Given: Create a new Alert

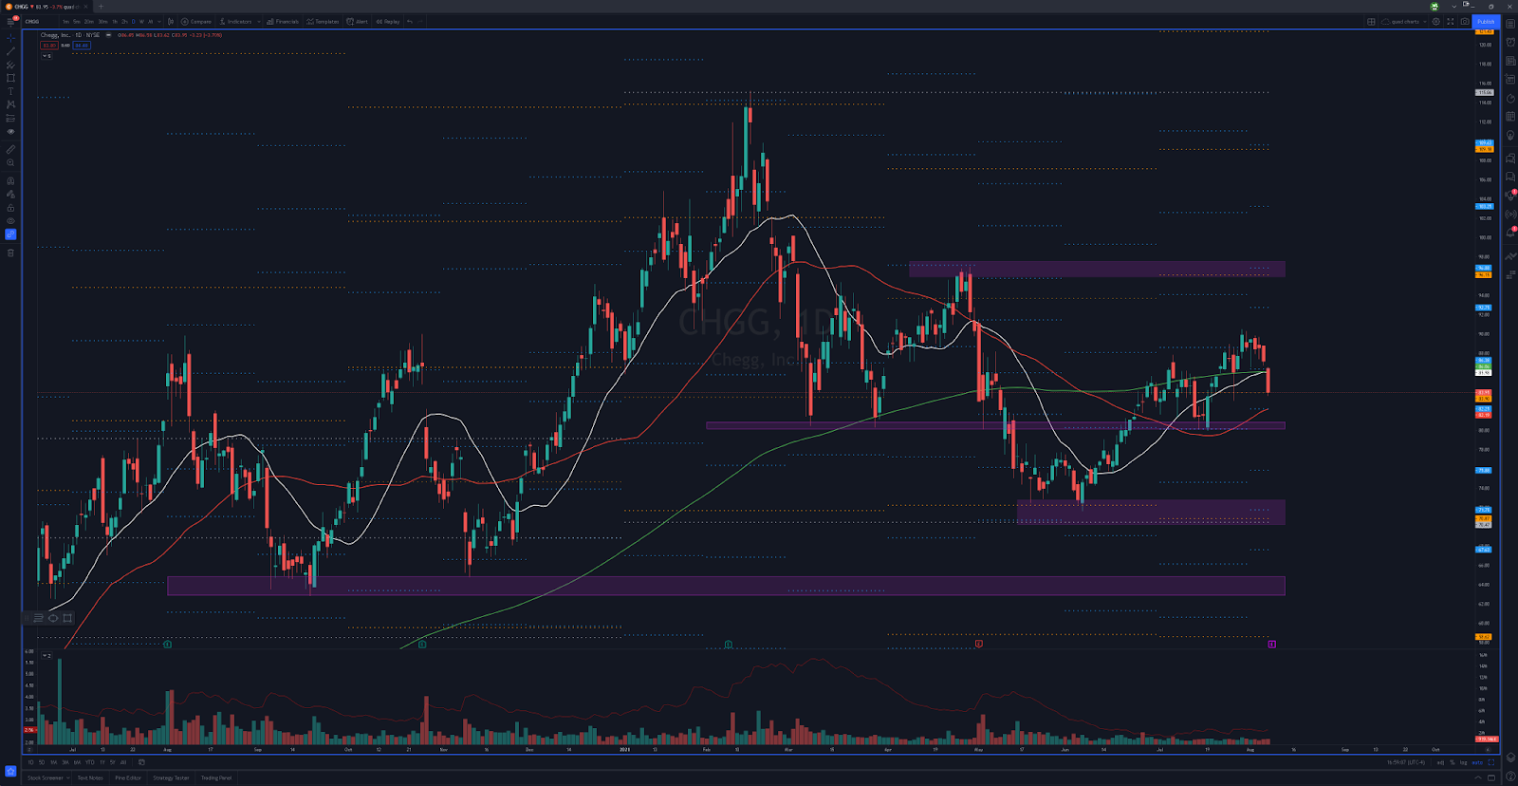Looking at the screenshot, I should [x=358, y=21].
